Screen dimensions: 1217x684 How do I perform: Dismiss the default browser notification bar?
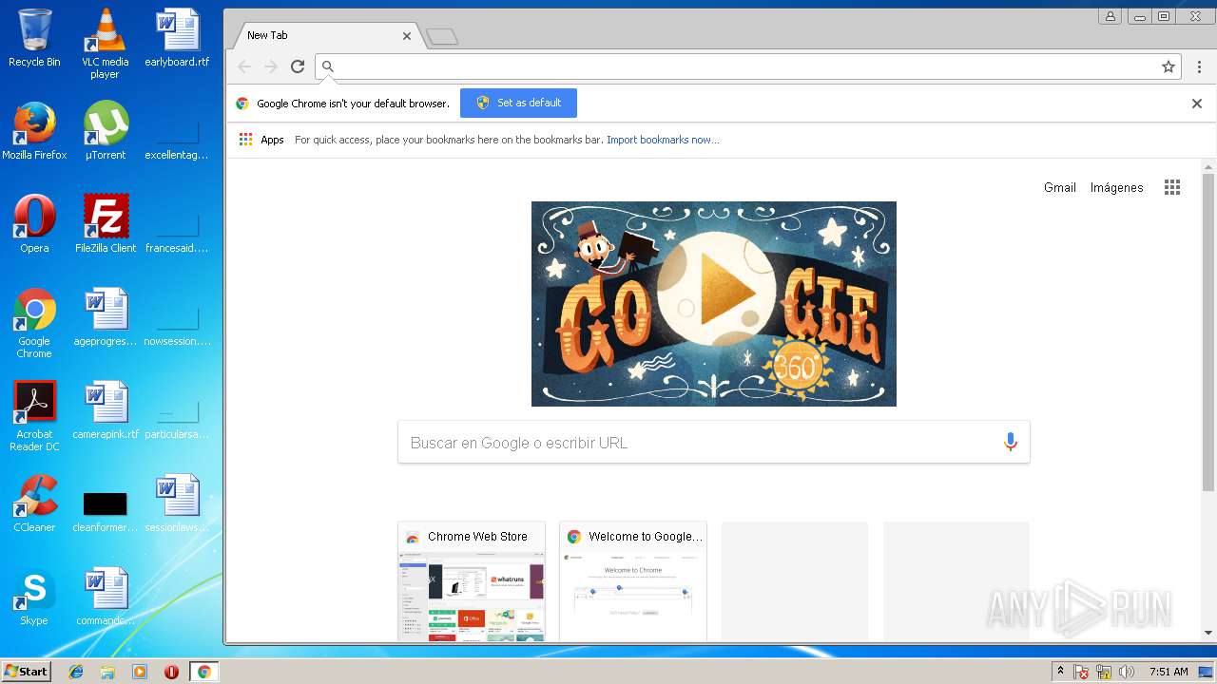click(1197, 104)
